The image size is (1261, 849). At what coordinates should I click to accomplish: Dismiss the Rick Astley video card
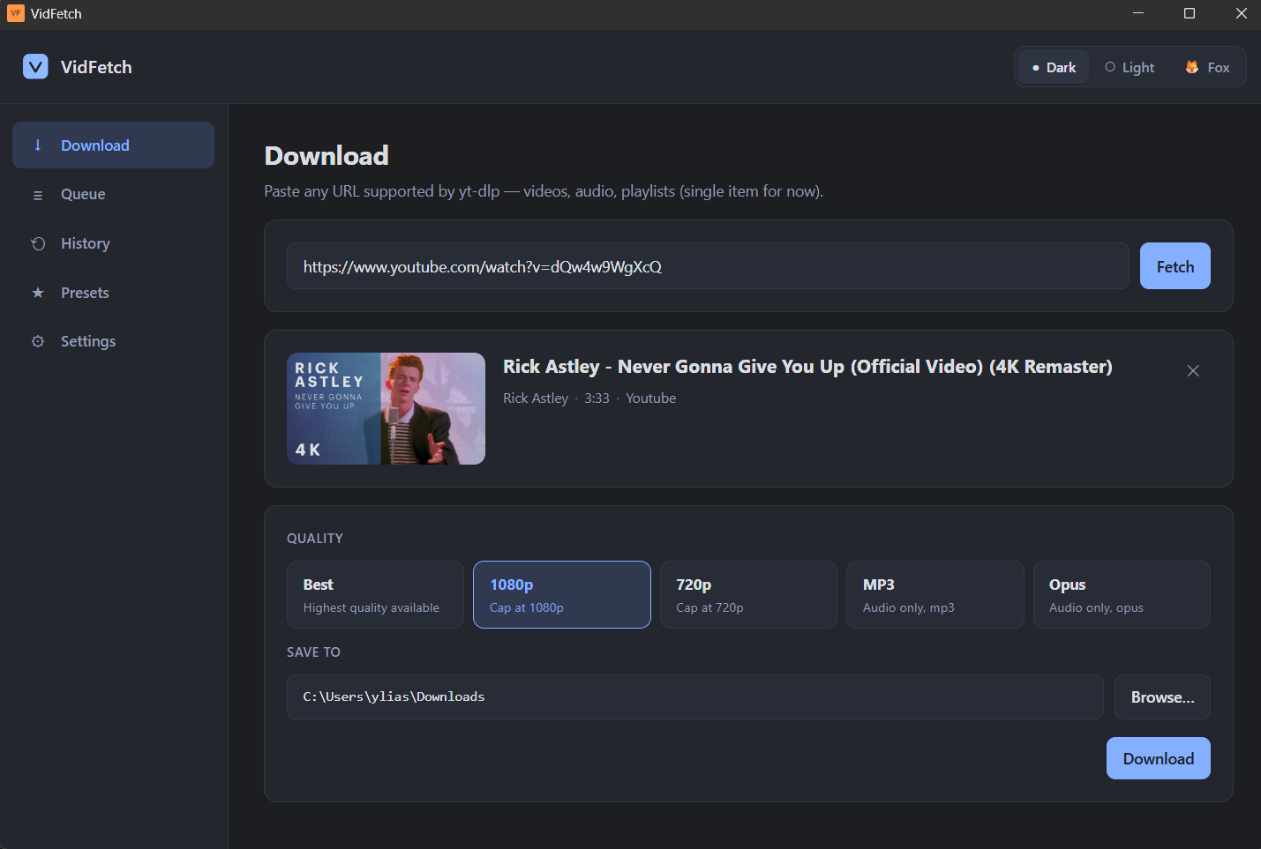[x=1193, y=371]
